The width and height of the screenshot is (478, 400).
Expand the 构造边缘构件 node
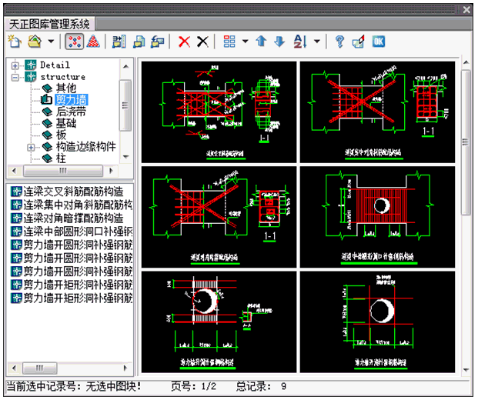[31, 148]
